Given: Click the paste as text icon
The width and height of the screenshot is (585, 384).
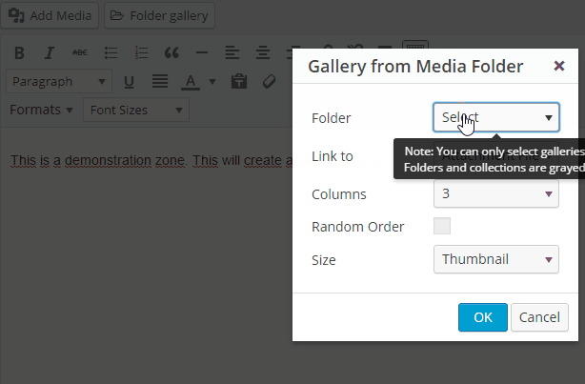Looking at the screenshot, I should pyautogui.click(x=238, y=82).
